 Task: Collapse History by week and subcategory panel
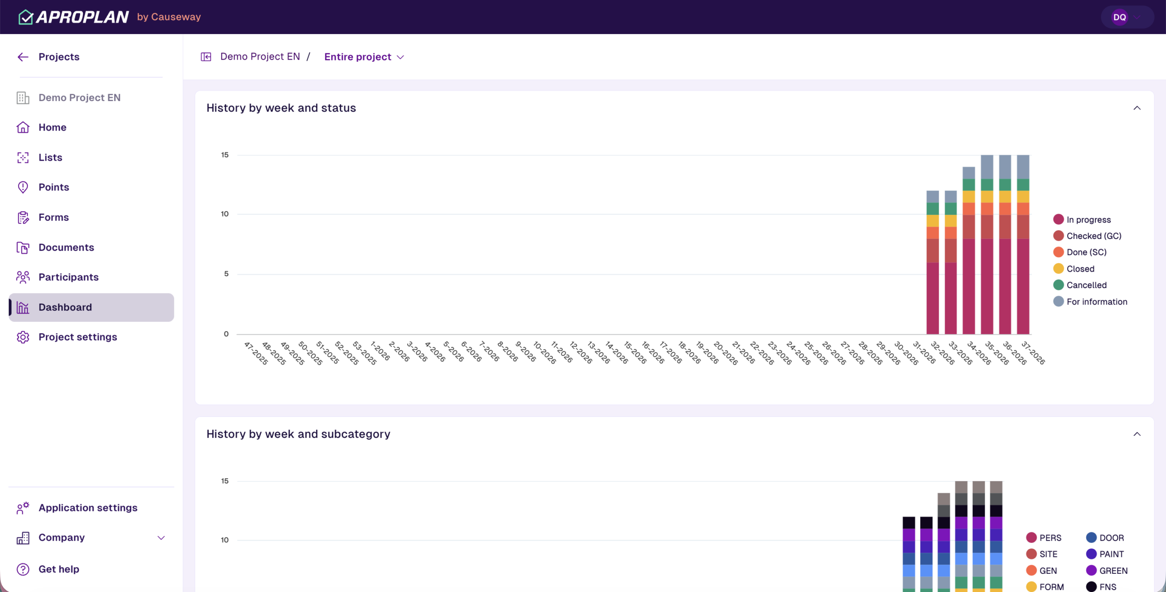(x=1137, y=434)
